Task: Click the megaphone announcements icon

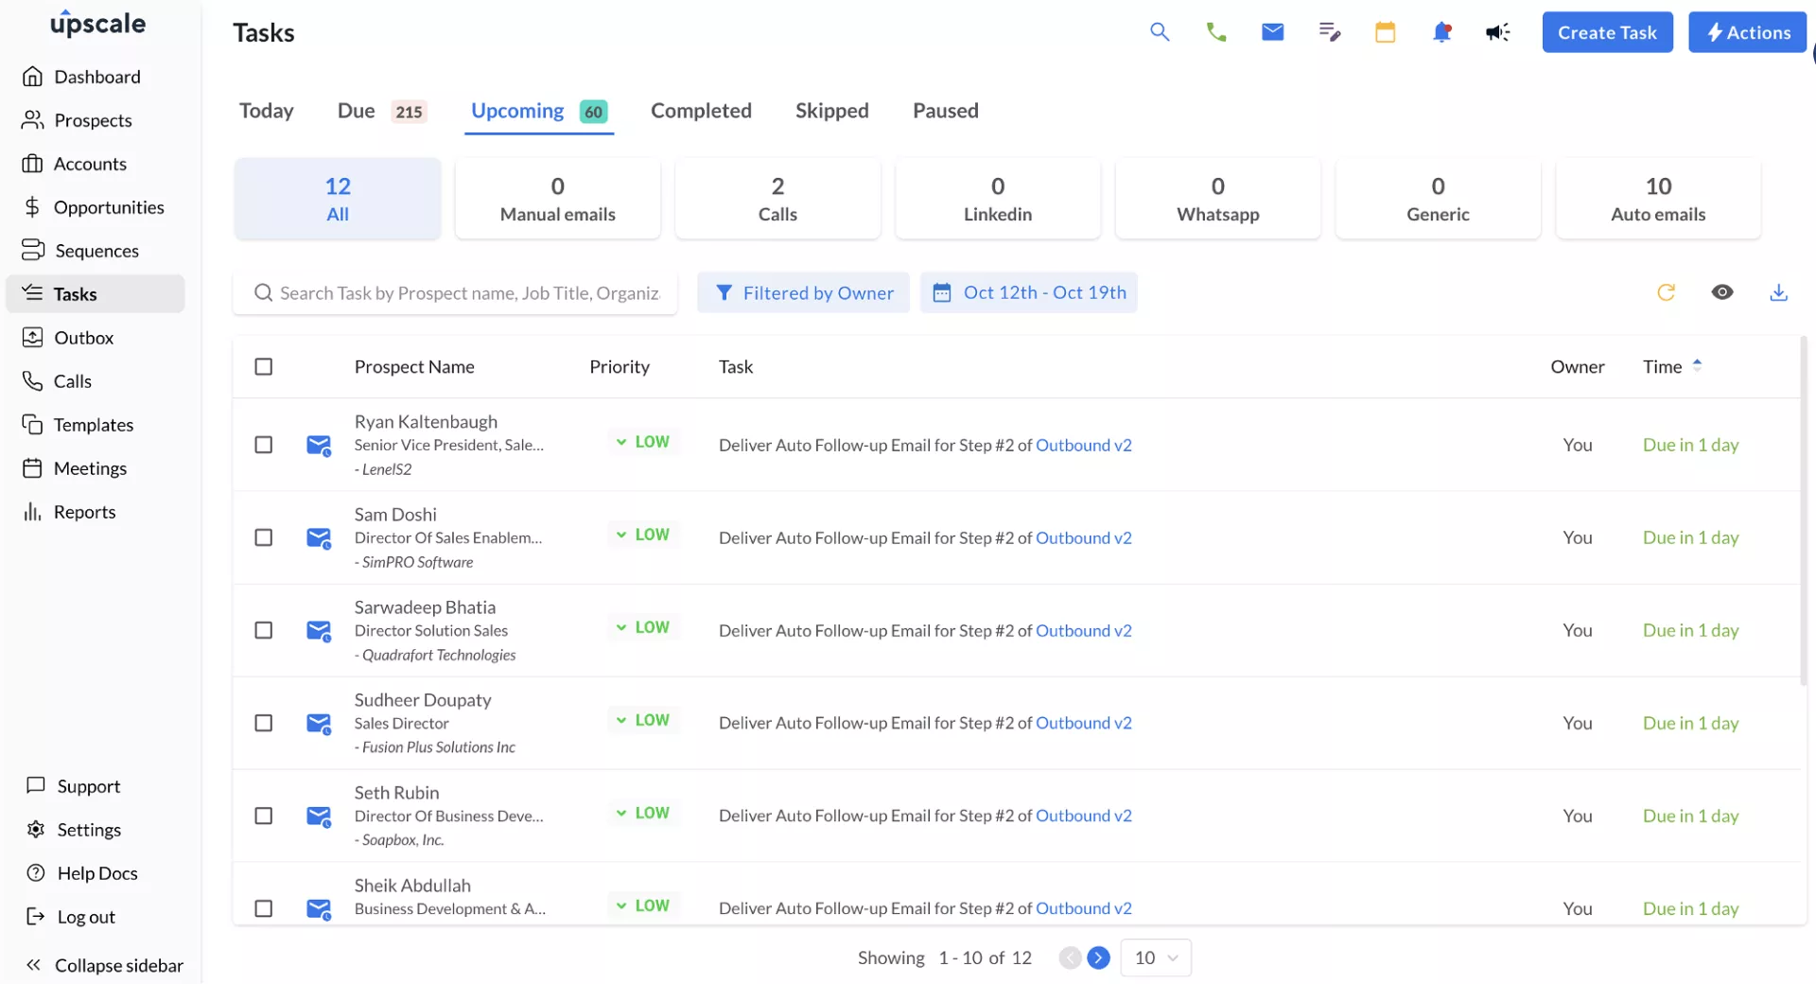Action: (x=1497, y=32)
